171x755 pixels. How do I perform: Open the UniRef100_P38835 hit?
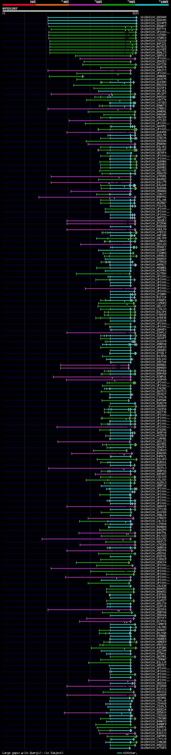[x=153, y=315]
